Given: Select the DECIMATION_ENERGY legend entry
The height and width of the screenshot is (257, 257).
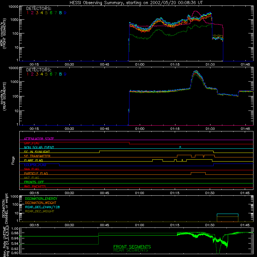Looking at the screenshot, I should click(41, 199).
